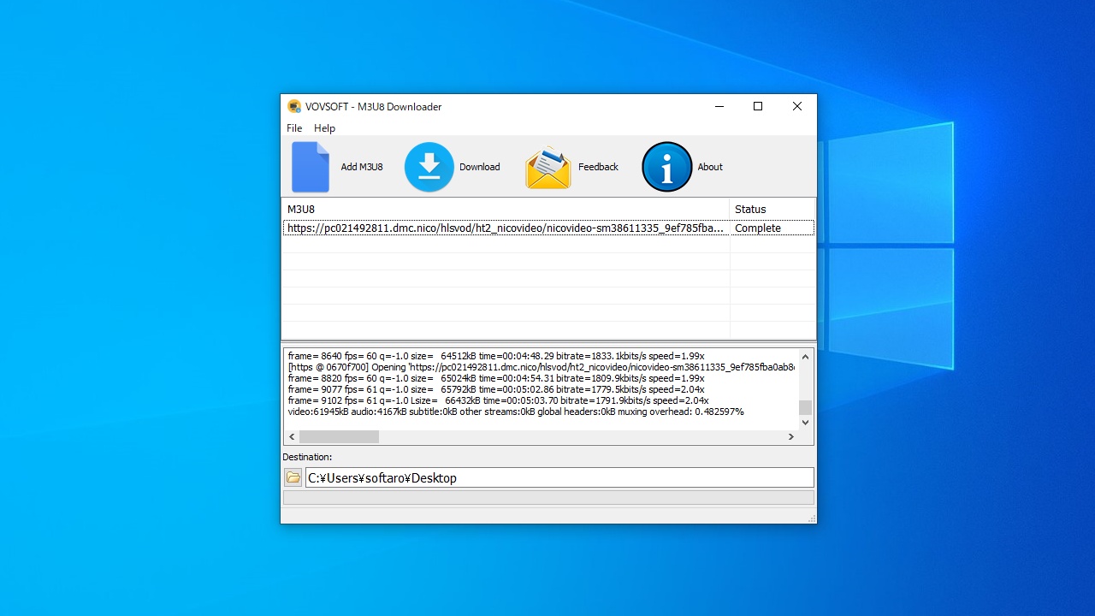This screenshot has height=616, width=1095.
Task: Click the Complete status cell
Action: pyautogui.click(x=772, y=228)
